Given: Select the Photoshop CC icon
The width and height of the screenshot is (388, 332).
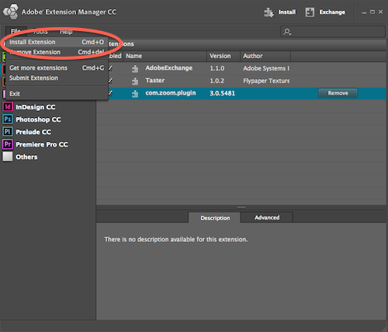Looking at the screenshot, I should tap(8, 119).
